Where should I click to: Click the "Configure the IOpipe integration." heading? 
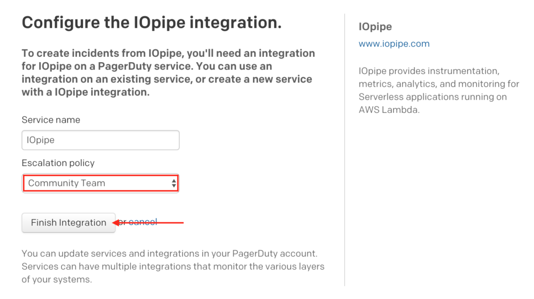[x=151, y=23]
